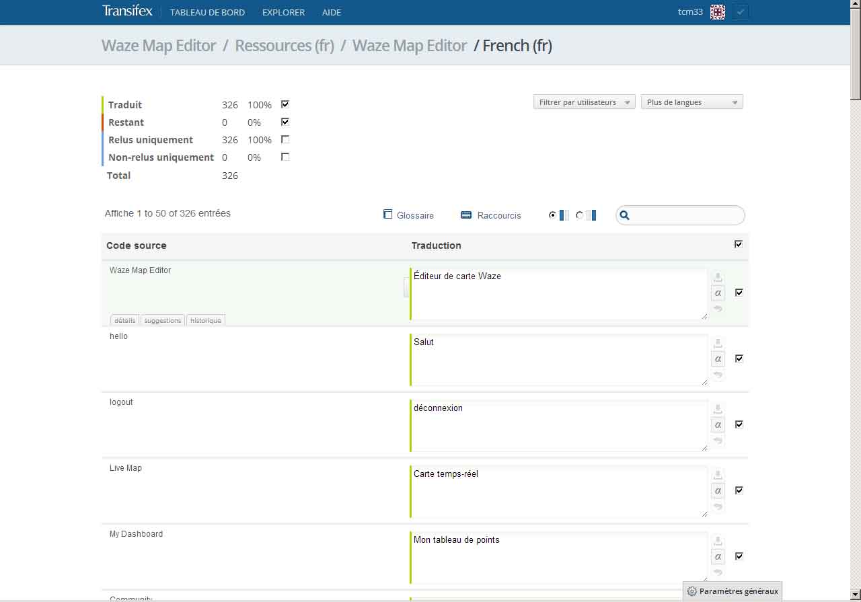Click the undo icon beside 'déconnexion'
Image resolution: width=861 pixels, height=602 pixels.
718,441
